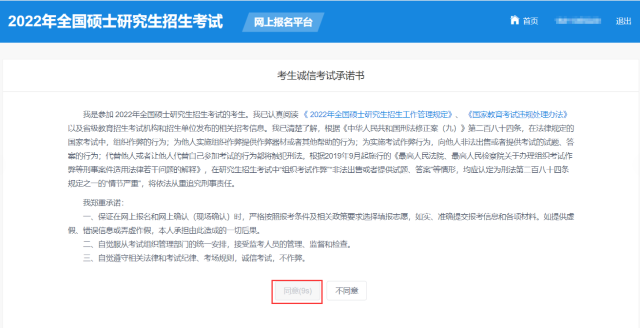Screen dimensions: 640x328
Task: Click the blurred username in the header
Action: click(577, 21)
